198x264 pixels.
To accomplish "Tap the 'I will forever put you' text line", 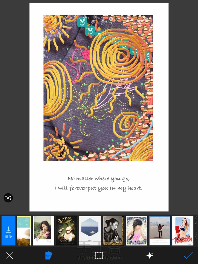I will (98, 188).
